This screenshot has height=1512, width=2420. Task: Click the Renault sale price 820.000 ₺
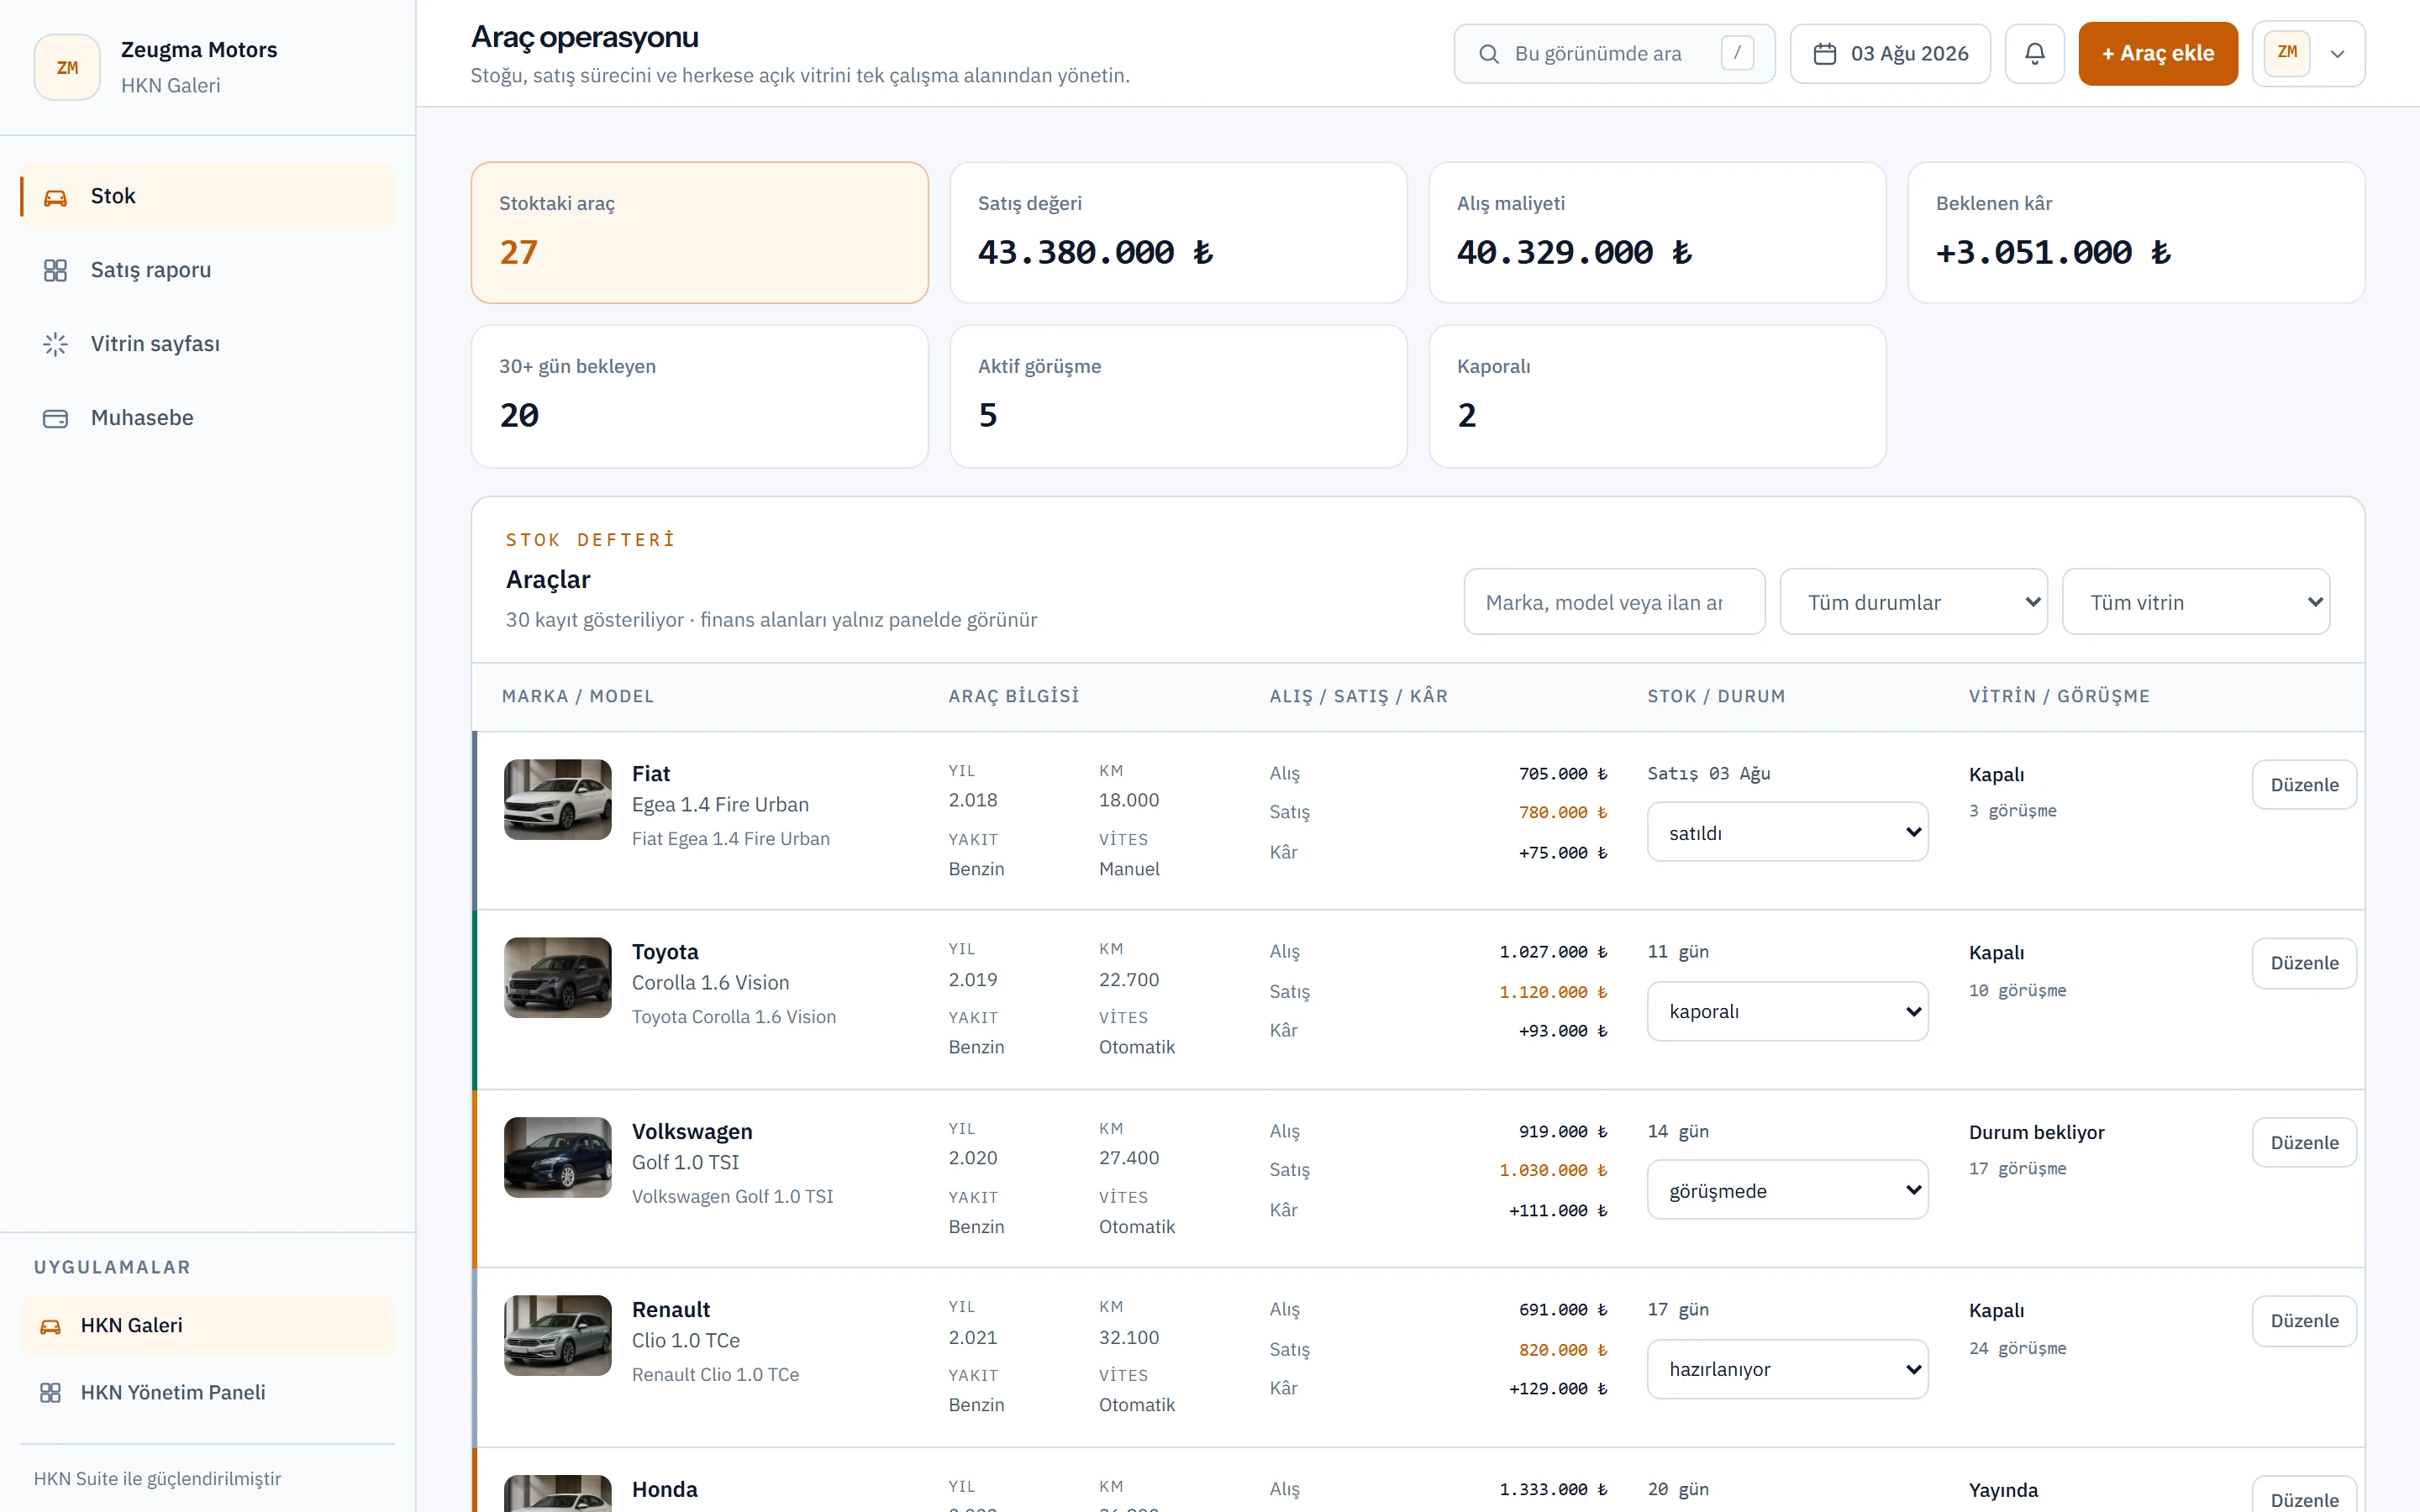tap(1563, 1350)
